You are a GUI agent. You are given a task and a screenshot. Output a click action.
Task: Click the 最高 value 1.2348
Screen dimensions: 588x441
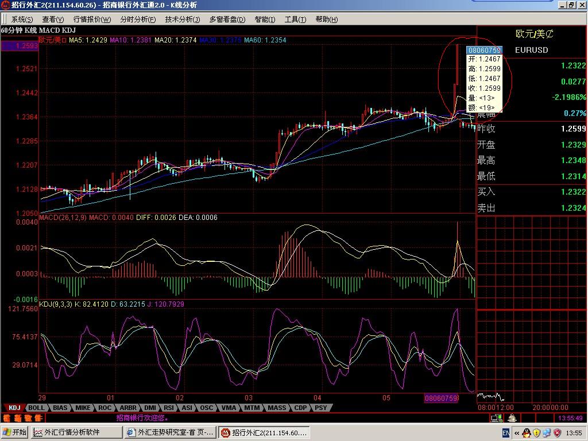pos(574,161)
